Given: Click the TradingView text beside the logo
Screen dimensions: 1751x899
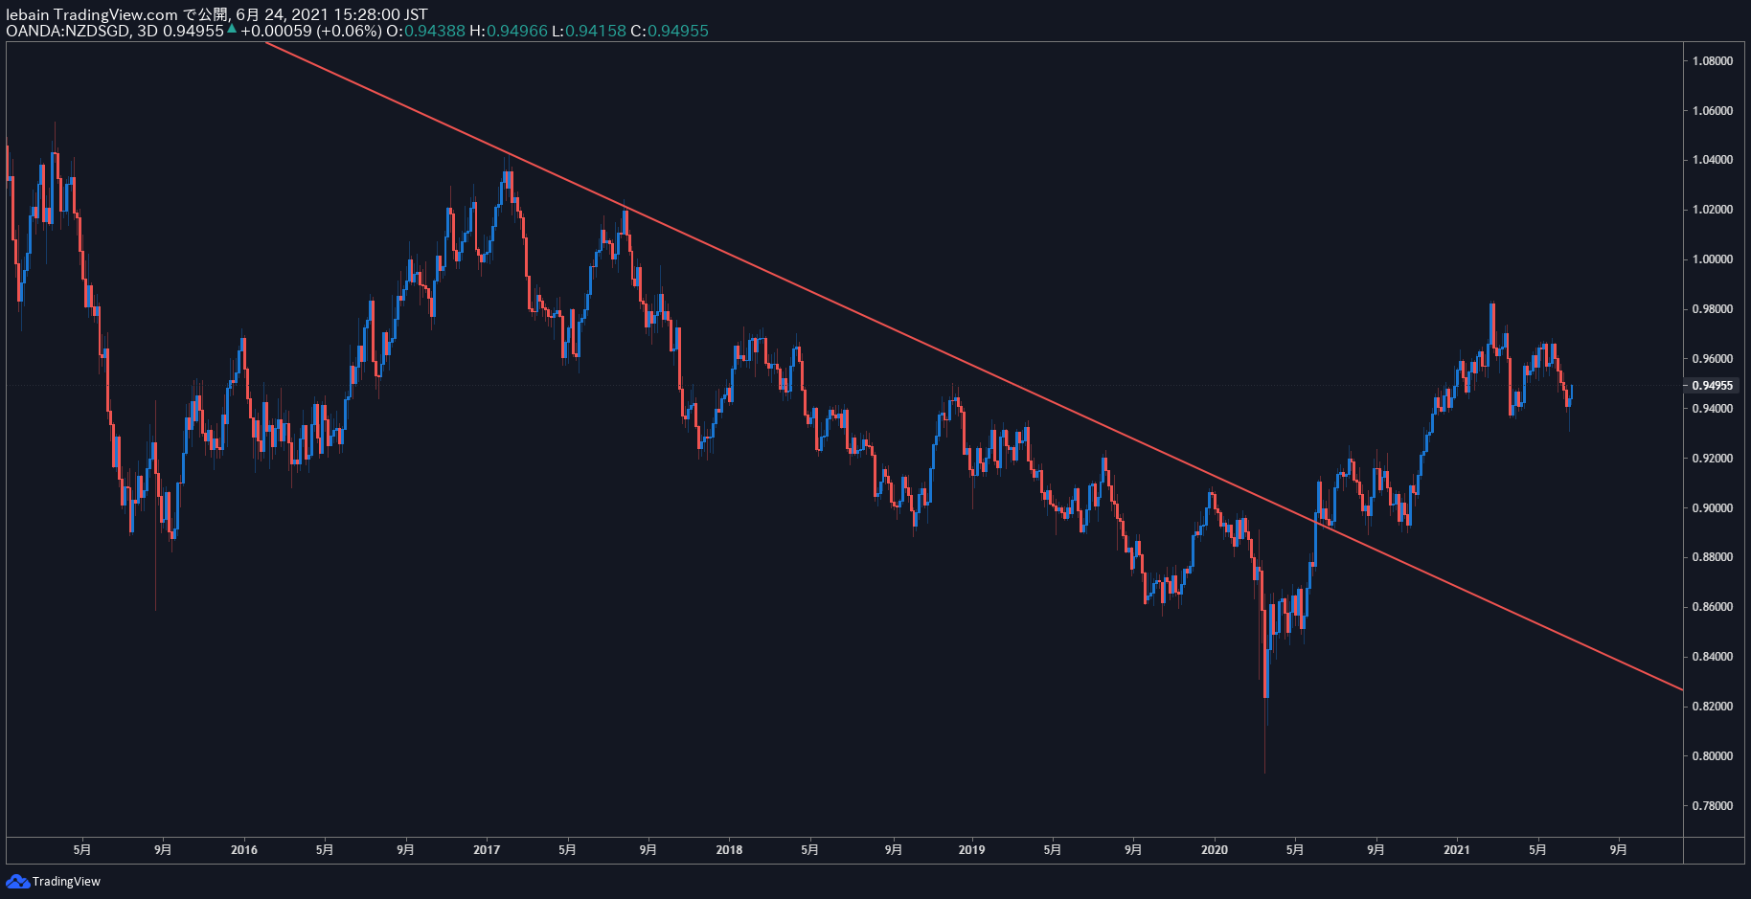Looking at the screenshot, I should click(66, 882).
